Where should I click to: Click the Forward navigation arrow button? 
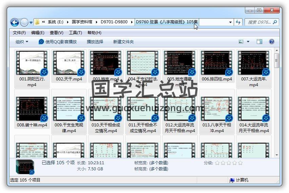click(x=24, y=22)
